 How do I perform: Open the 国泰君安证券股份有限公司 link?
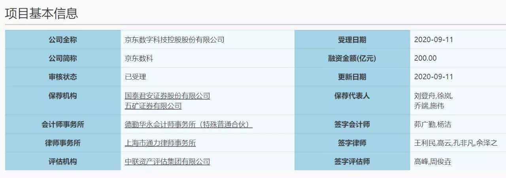coord(167,96)
